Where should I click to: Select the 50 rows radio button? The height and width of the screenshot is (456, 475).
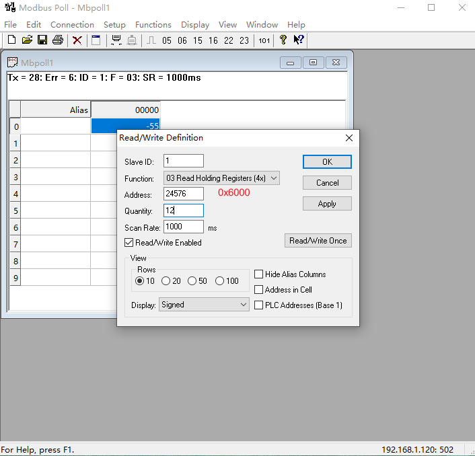coord(192,281)
